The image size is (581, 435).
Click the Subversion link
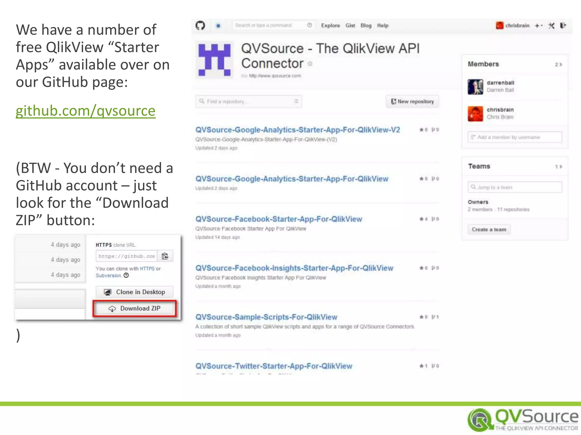click(109, 276)
